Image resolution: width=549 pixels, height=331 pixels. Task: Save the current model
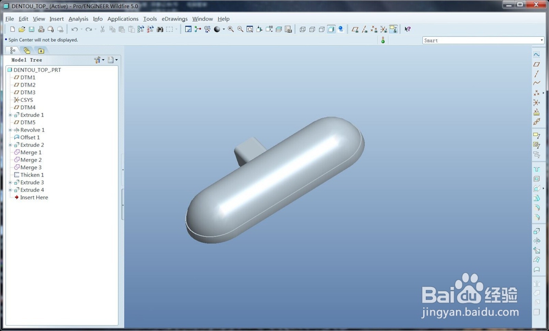pyautogui.click(x=31, y=30)
